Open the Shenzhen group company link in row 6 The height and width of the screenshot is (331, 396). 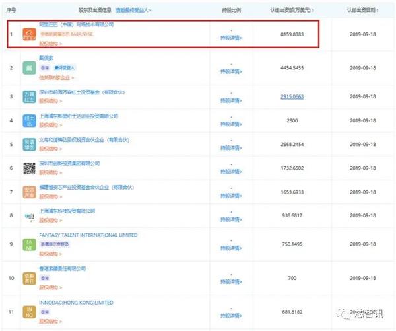[x=69, y=163]
